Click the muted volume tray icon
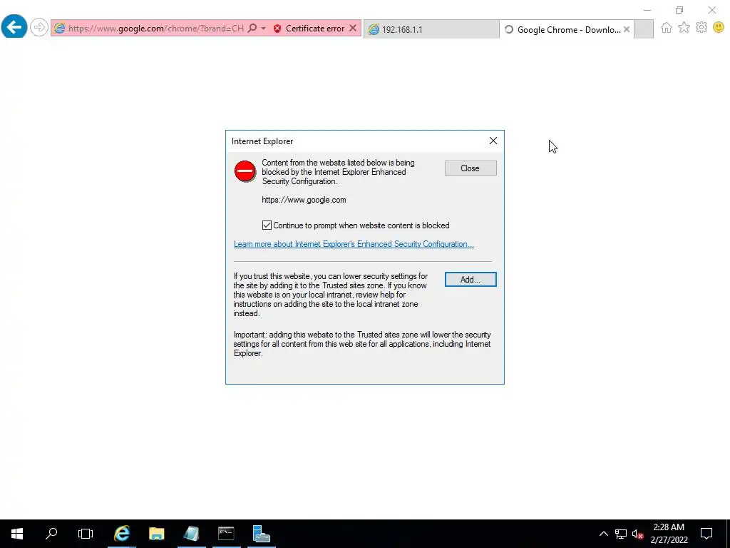This screenshot has height=548, width=730. [x=637, y=534]
